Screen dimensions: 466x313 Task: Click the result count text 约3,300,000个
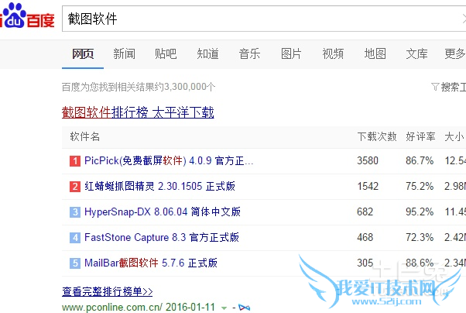[186, 87]
